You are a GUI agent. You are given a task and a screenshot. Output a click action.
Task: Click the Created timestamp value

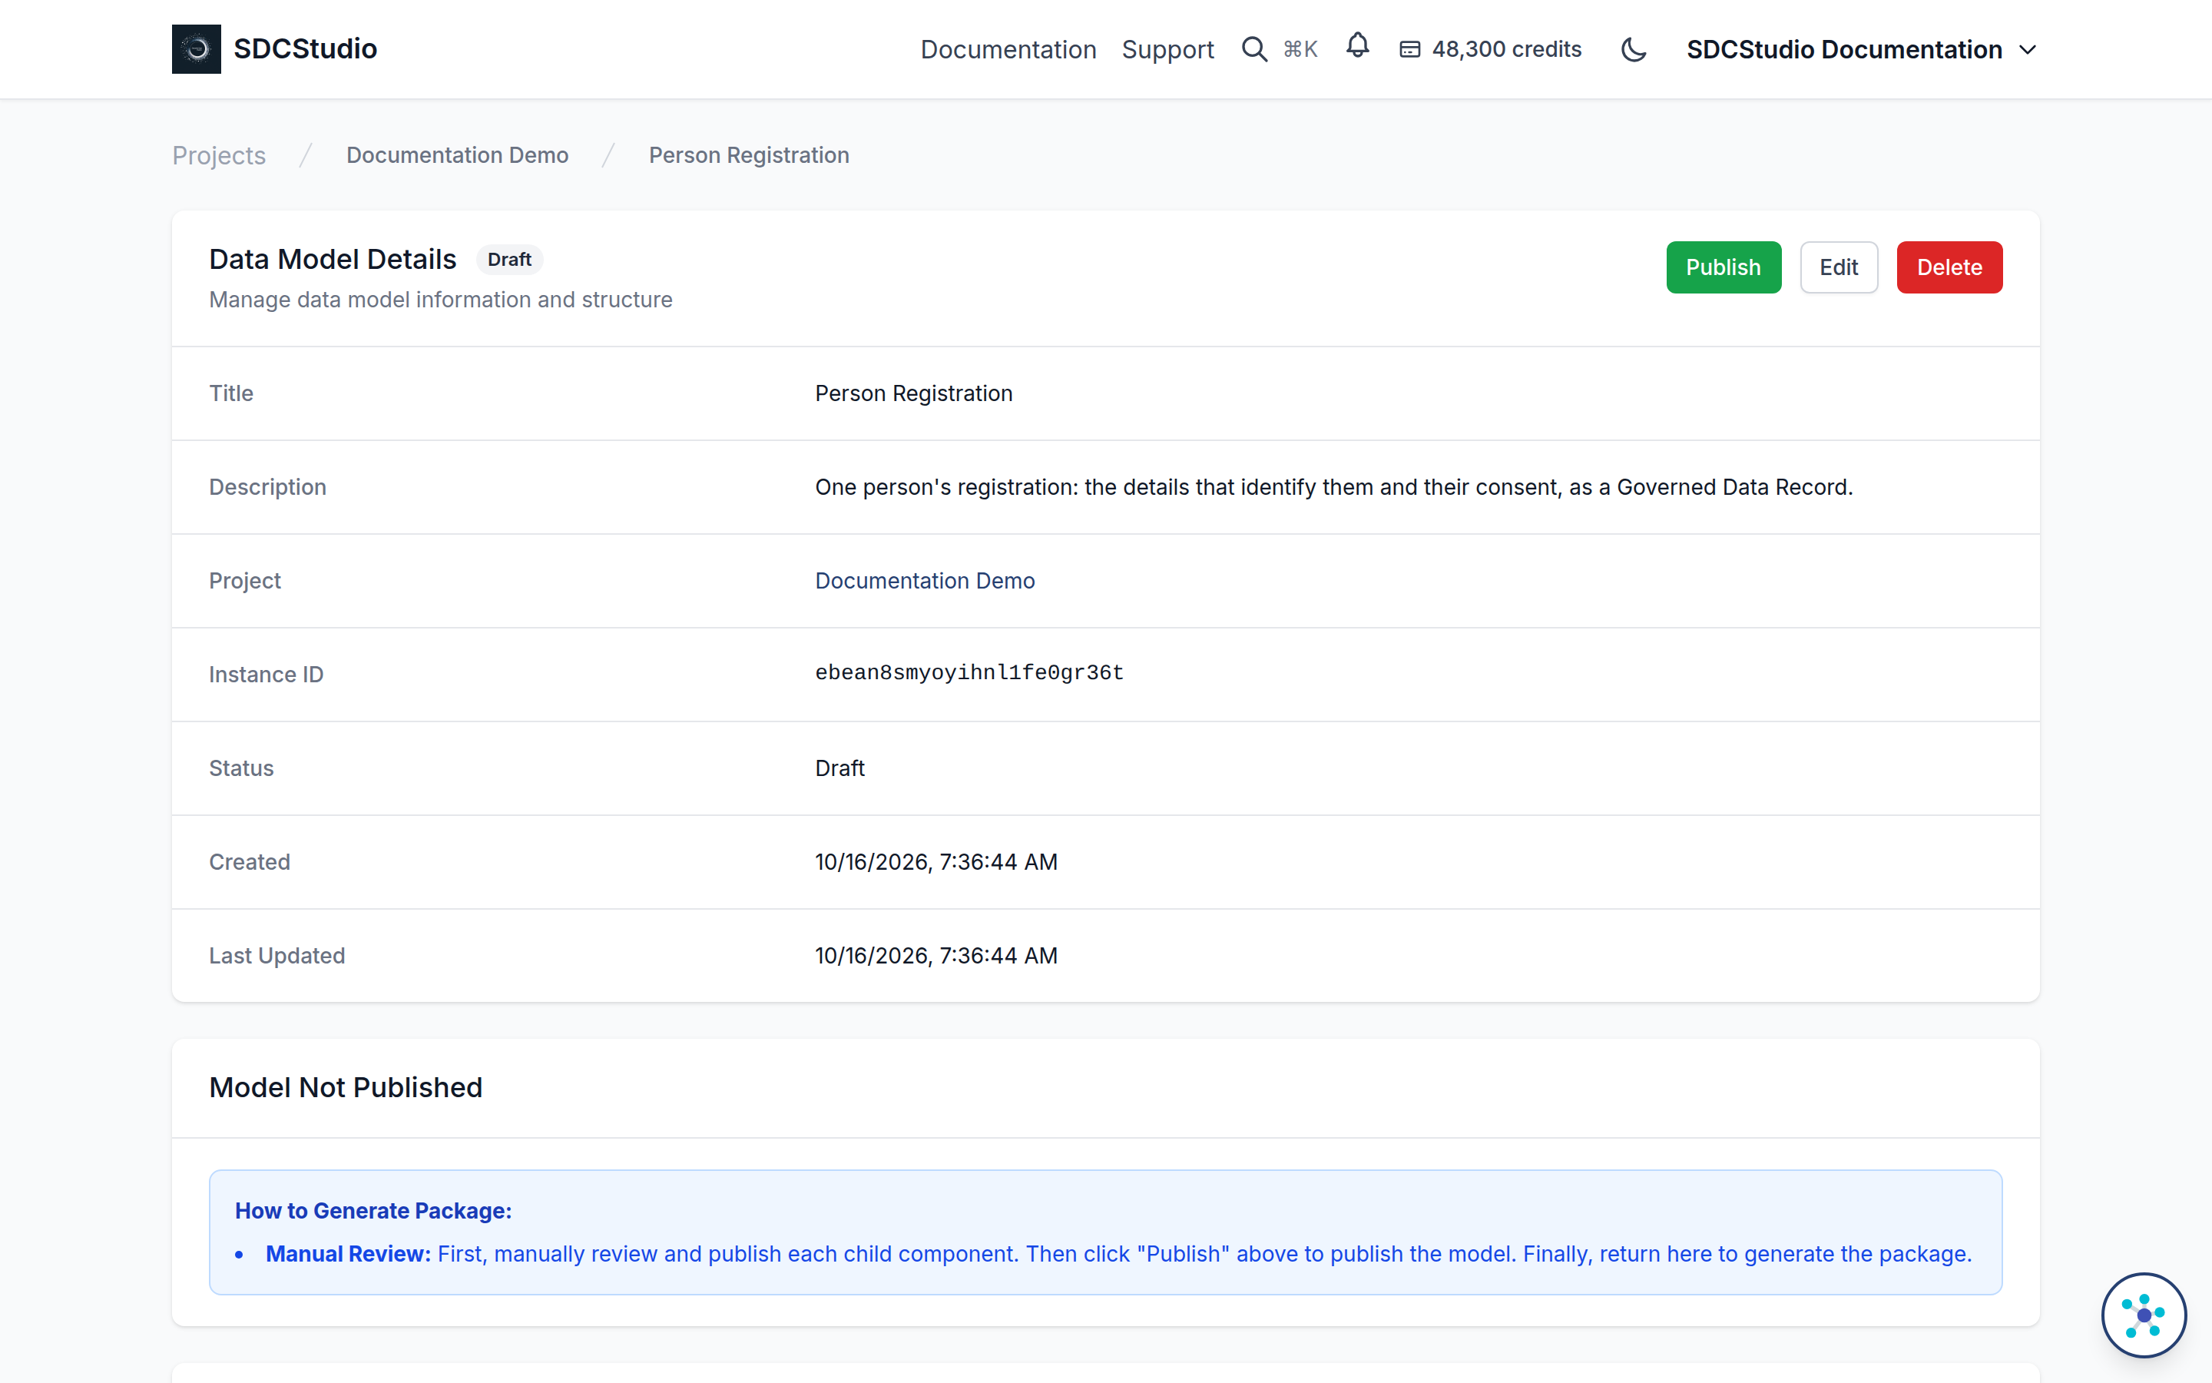click(936, 861)
